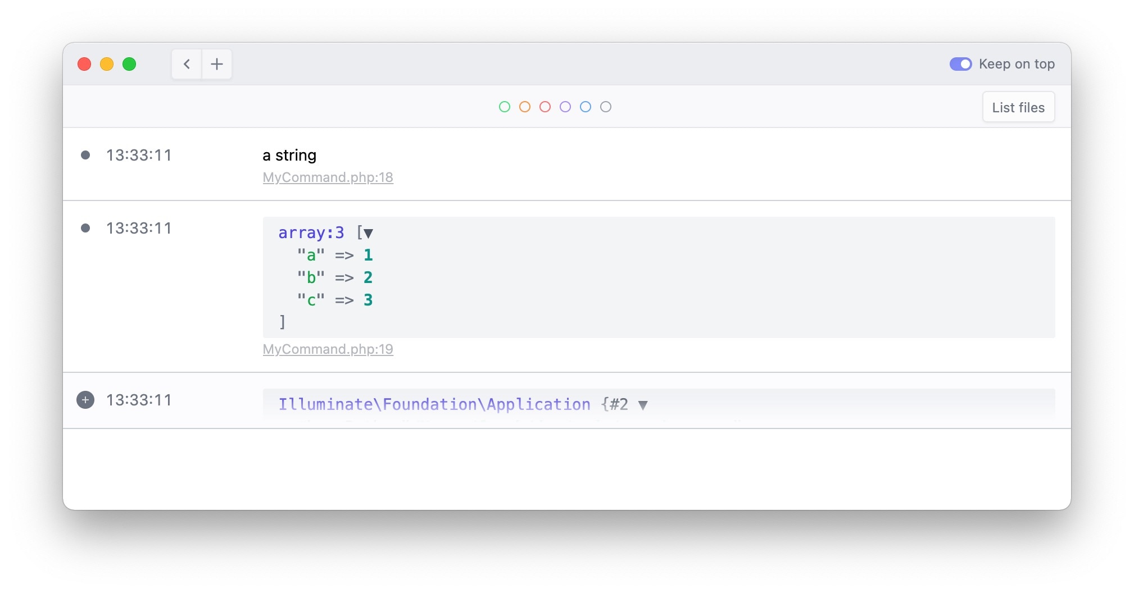Open the MyCommand.php:18 link
This screenshot has width=1134, height=593.
point(328,177)
